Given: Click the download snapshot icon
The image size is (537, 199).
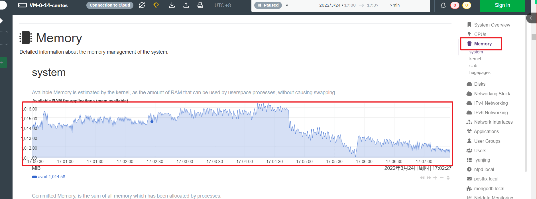Looking at the screenshot, I should click(x=172, y=5).
